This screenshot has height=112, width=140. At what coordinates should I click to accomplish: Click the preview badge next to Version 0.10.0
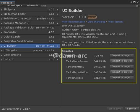point(92,17)
